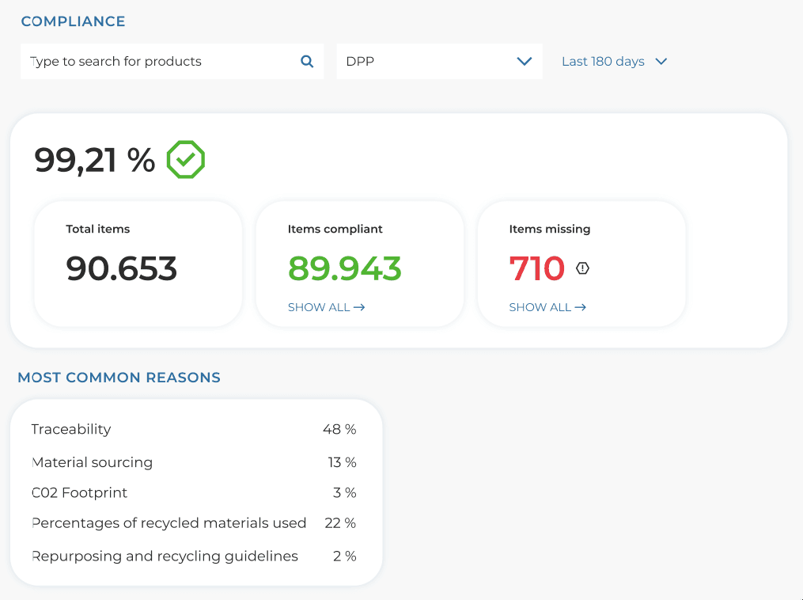Select the Material sourcing reason row
Image resolution: width=803 pixels, height=600 pixels.
(193, 462)
